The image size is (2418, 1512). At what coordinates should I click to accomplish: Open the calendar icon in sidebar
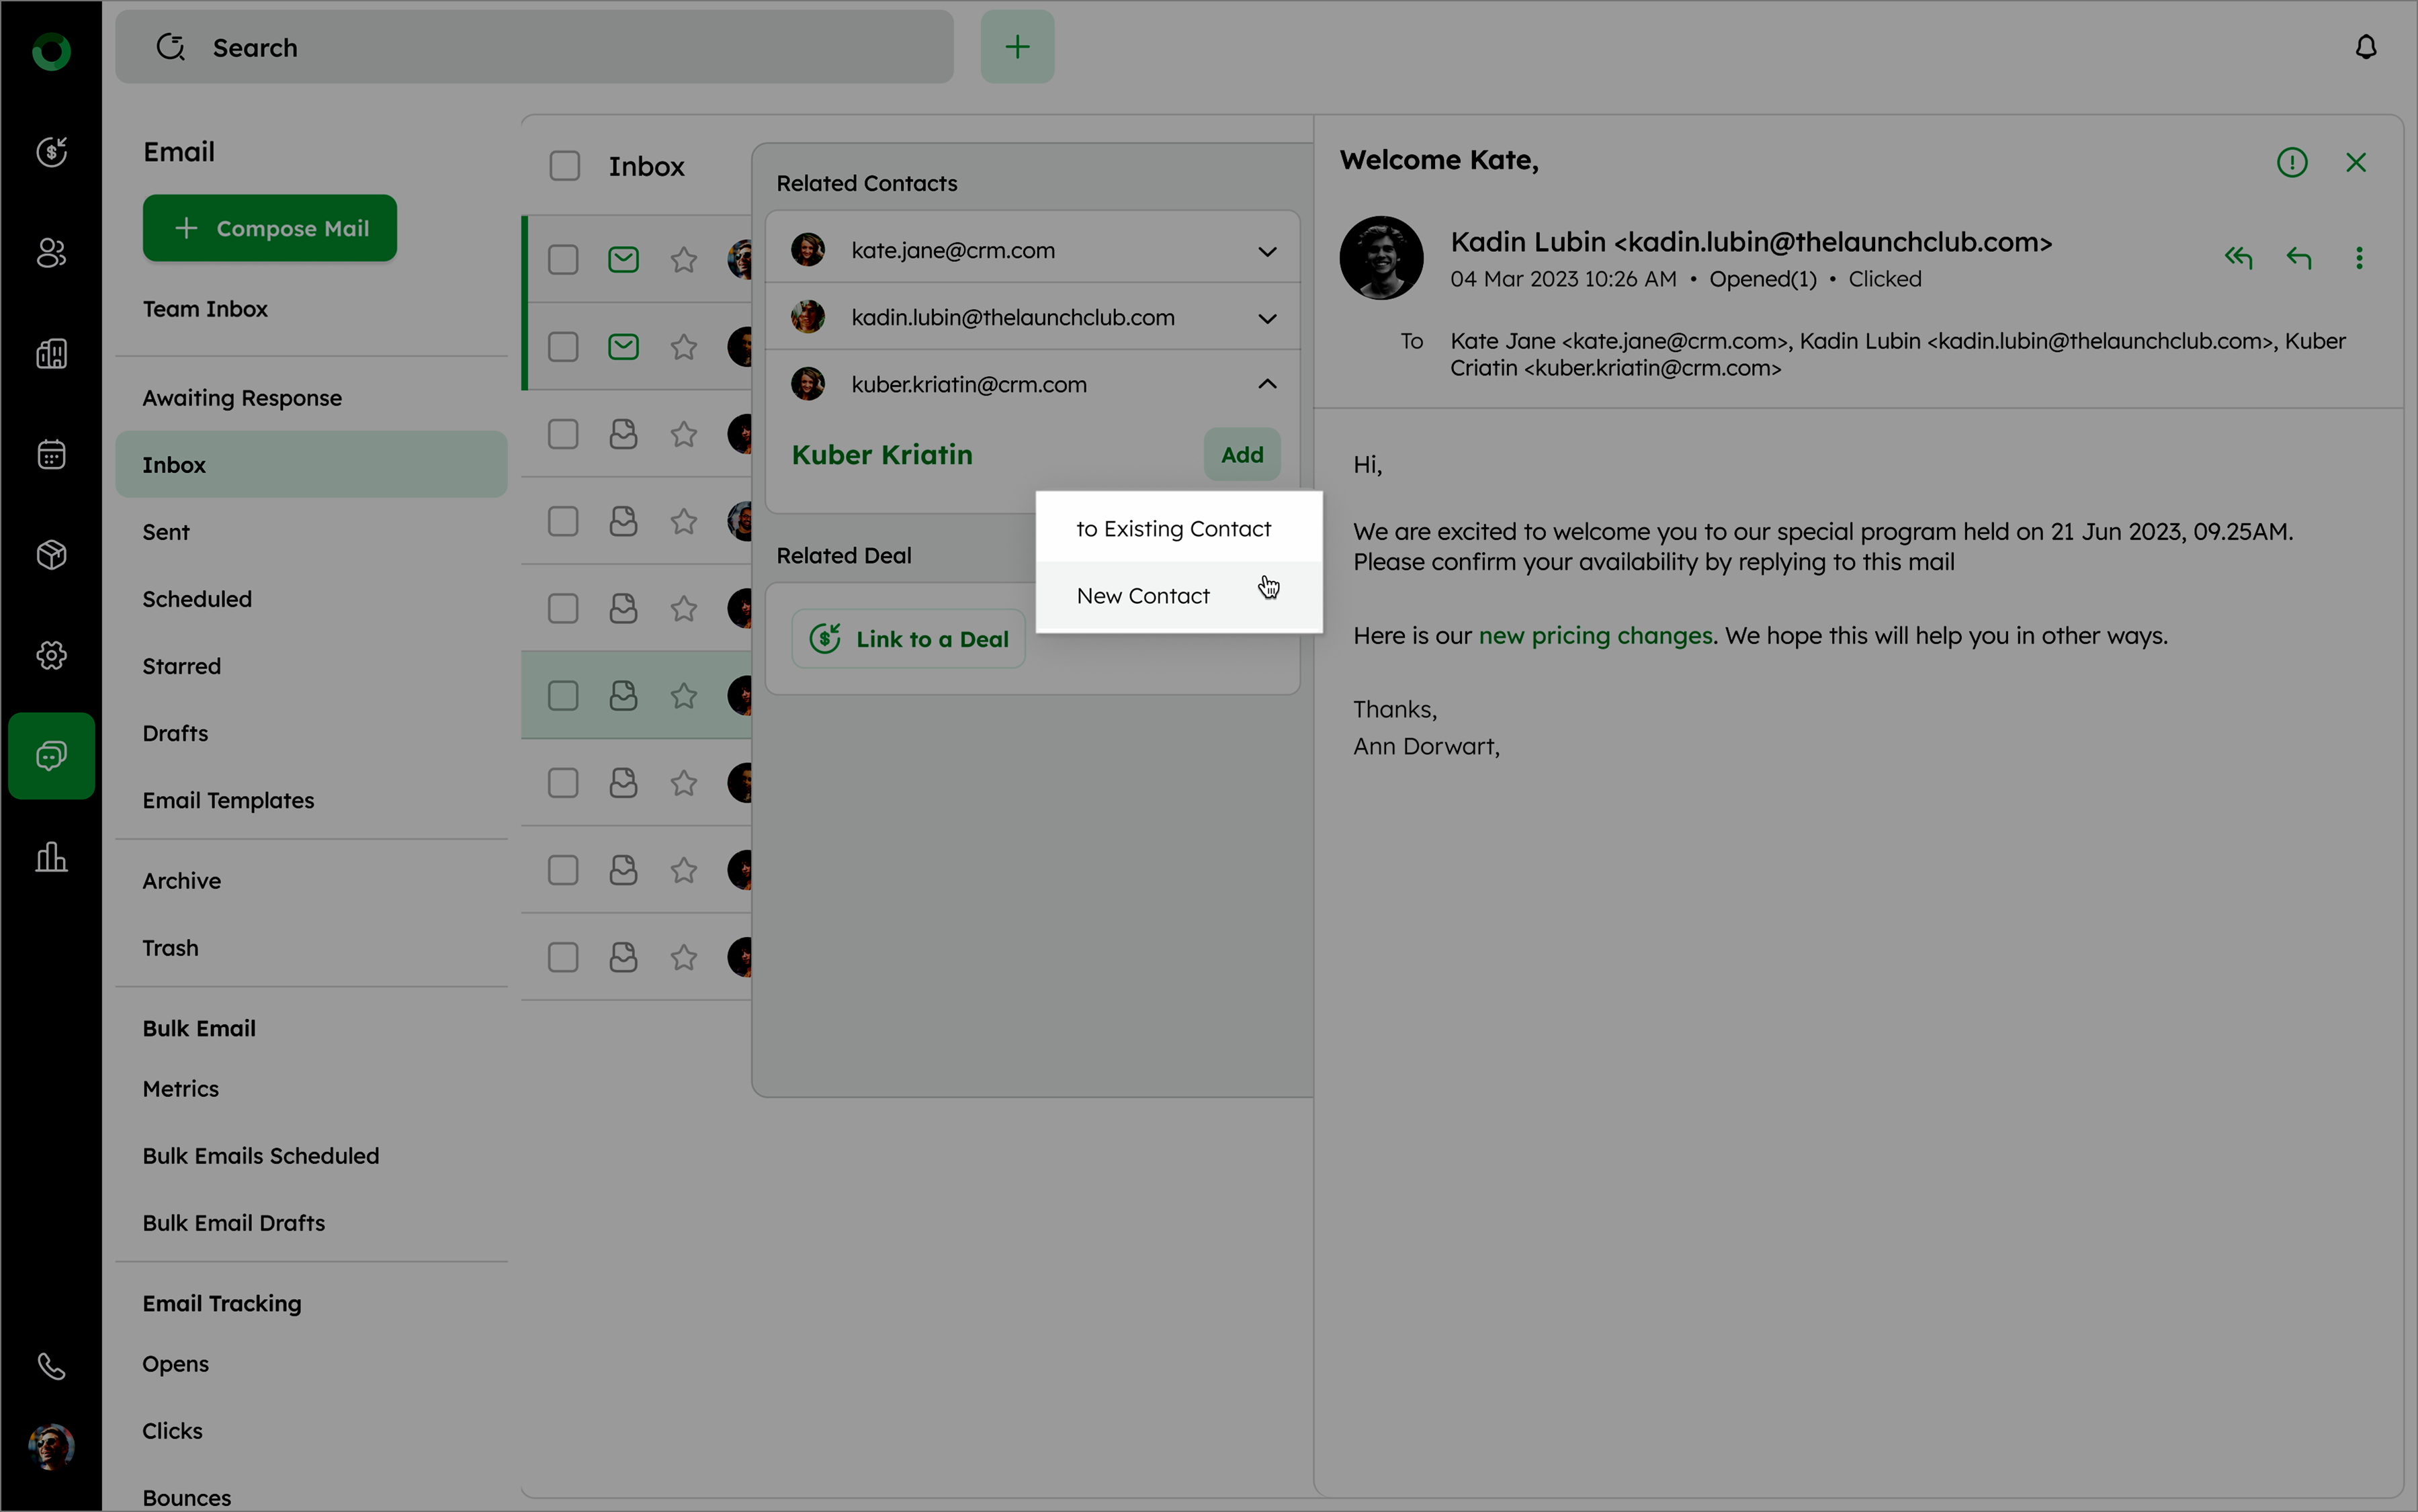coord(51,455)
